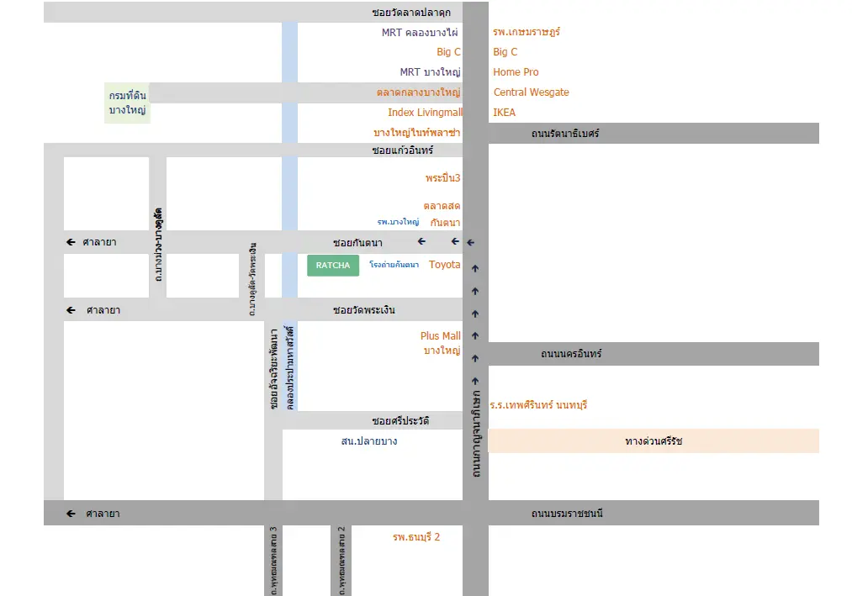Image resolution: width=852 pixels, height=596 pixels.
Task: Click the up arrow beside ซอยวัดพระเงิน road end
Action: click(475, 314)
